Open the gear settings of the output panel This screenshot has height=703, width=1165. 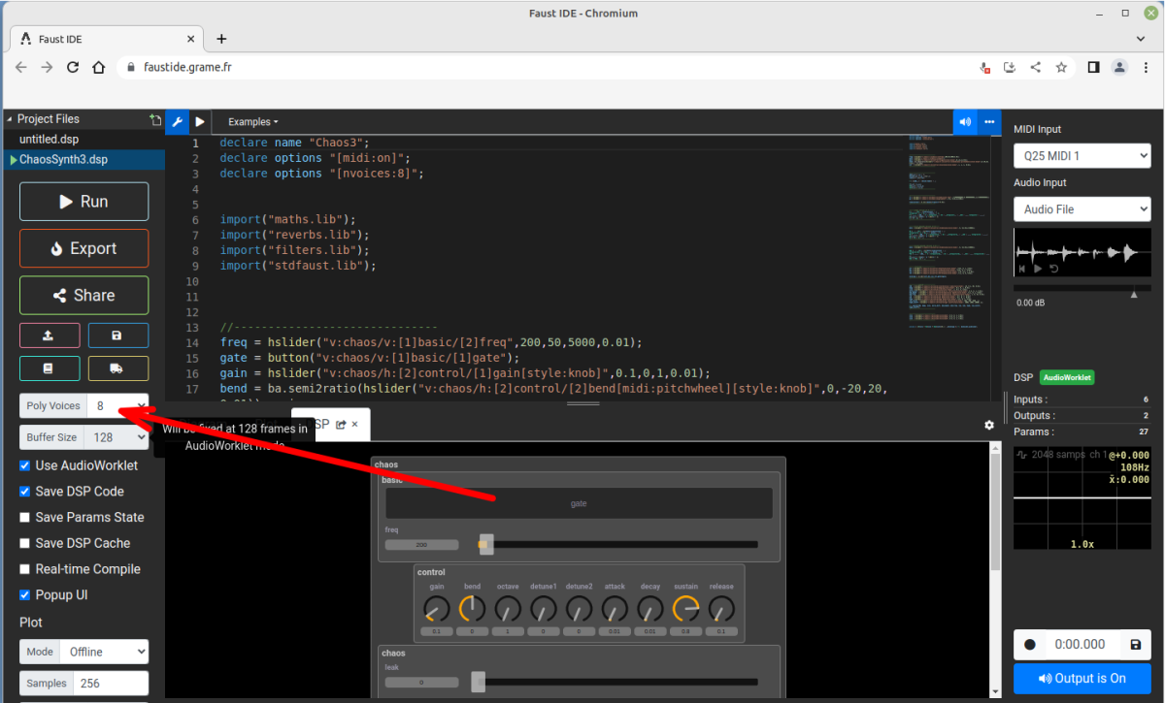coord(989,425)
